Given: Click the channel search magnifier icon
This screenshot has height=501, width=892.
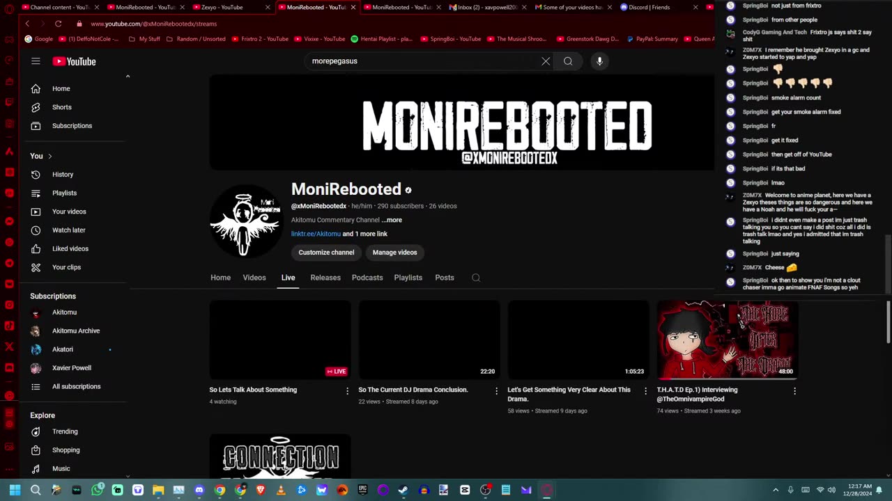Looking at the screenshot, I should [476, 278].
